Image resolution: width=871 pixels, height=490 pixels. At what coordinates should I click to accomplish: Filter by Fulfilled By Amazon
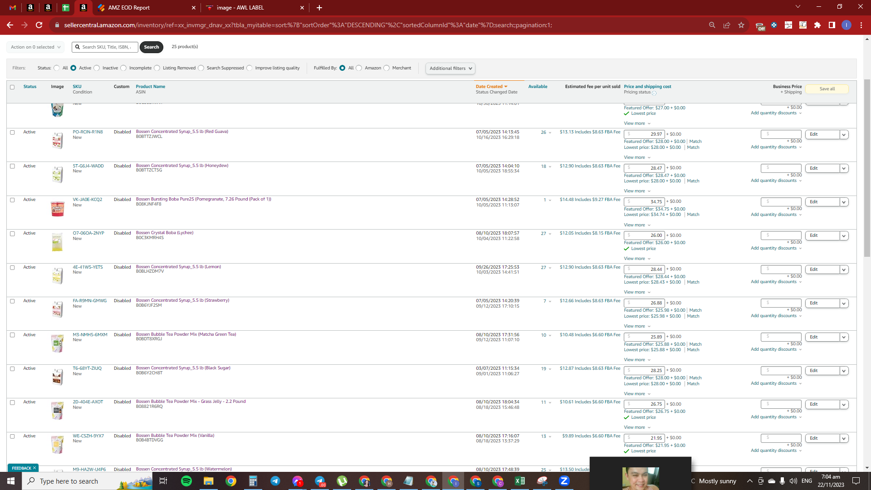(359, 68)
